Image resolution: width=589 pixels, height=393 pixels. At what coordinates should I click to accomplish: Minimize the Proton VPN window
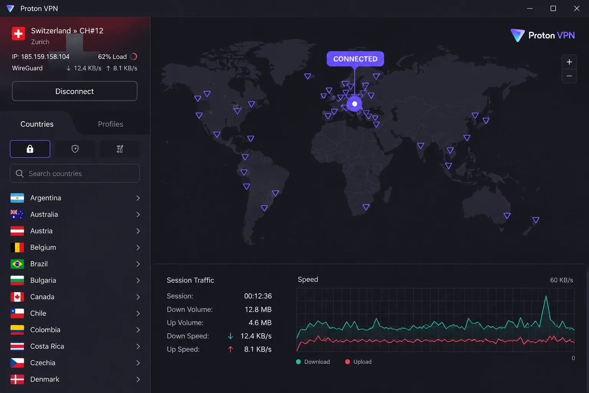[x=530, y=8]
